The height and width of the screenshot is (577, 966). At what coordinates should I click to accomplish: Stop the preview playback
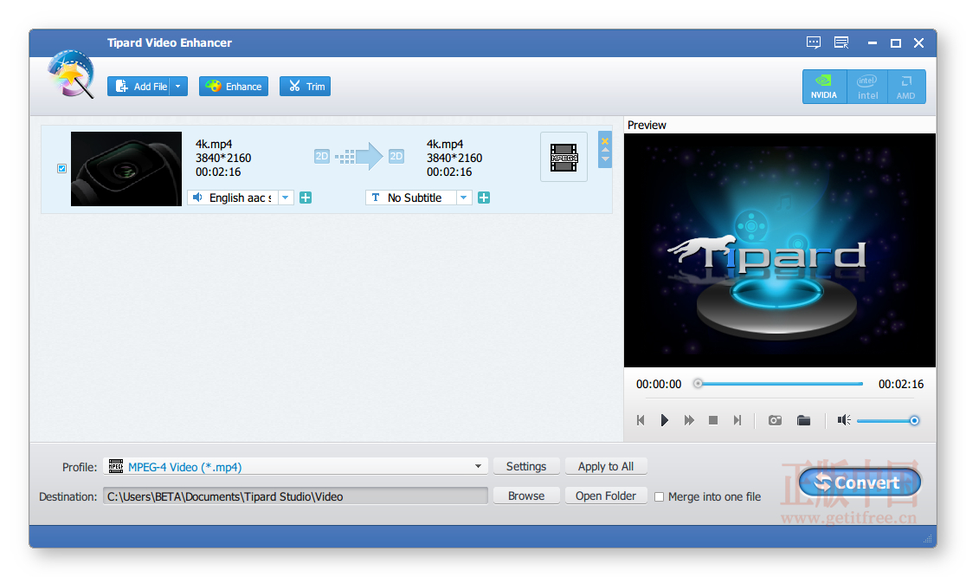point(712,420)
